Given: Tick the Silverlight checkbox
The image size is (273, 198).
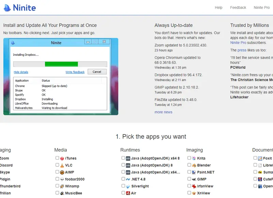Looking at the screenshot, I should (123, 186).
